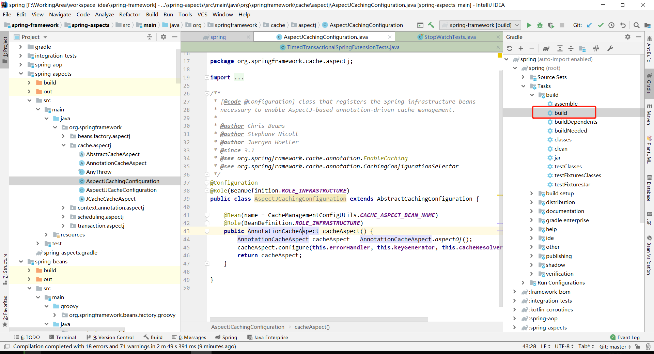Expand beans.factory.aspectj package
This screenshot has height=354, width=654.
coord(63,136)
